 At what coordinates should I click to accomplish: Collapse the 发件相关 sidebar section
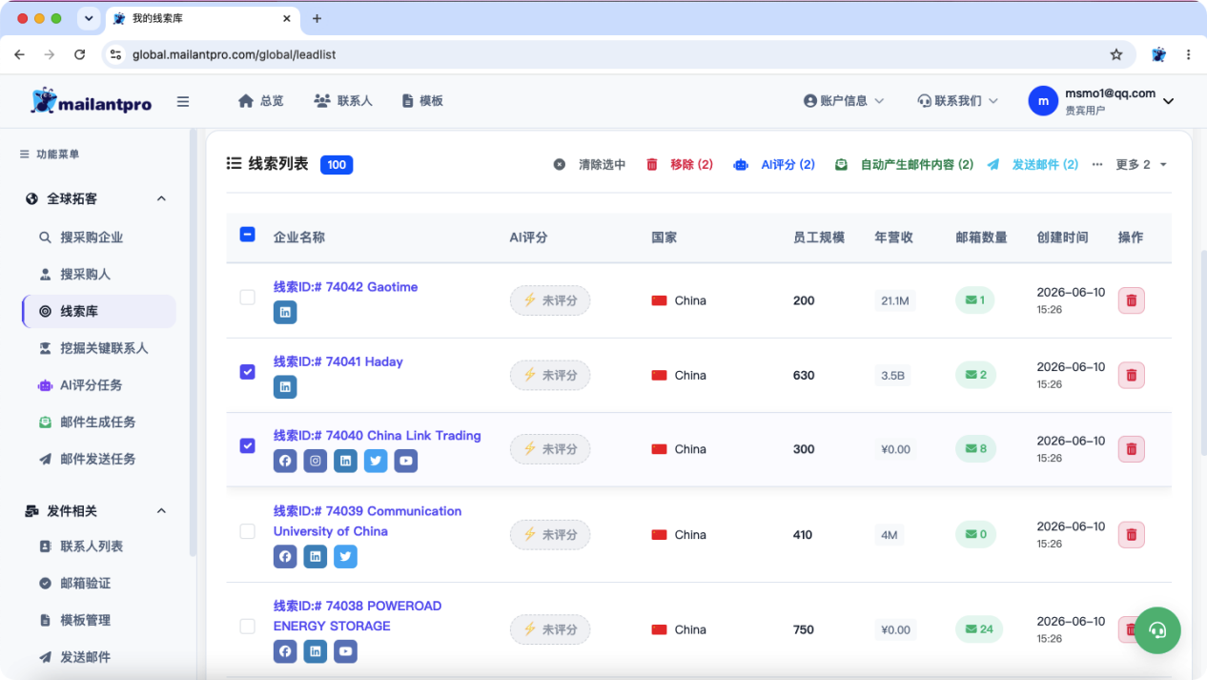click(x=161, y=511)
